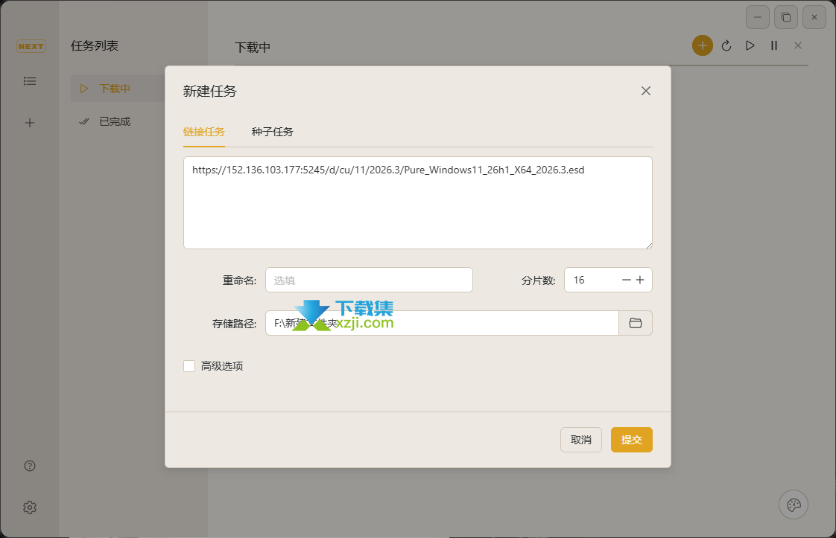836x538 pixels.
Task: Open the speed gauge icon at bottom right
Action: pos(793,505)
